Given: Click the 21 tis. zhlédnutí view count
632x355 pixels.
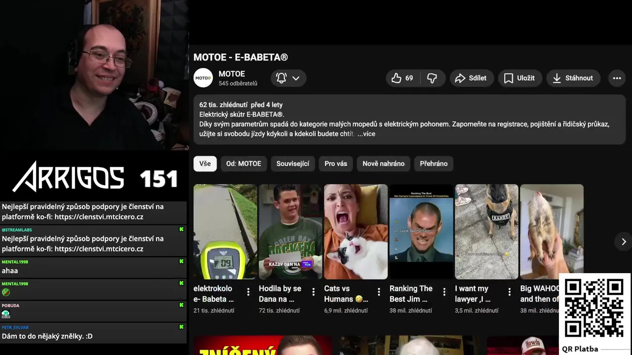Looking at the screenshot, I should click(x=214, y=311).
